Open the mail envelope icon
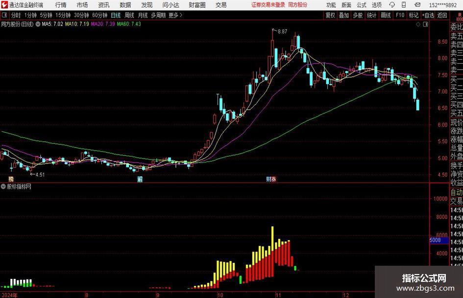The image size is (463, 298). [x=417, y=5]
